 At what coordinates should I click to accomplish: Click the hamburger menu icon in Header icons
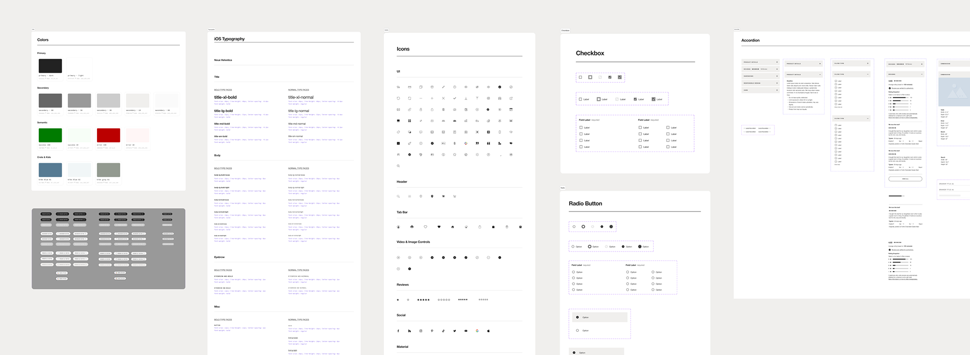(x=409, y=196)
